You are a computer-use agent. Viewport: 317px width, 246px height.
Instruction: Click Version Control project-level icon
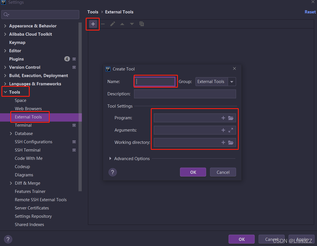tap(74, 67)
